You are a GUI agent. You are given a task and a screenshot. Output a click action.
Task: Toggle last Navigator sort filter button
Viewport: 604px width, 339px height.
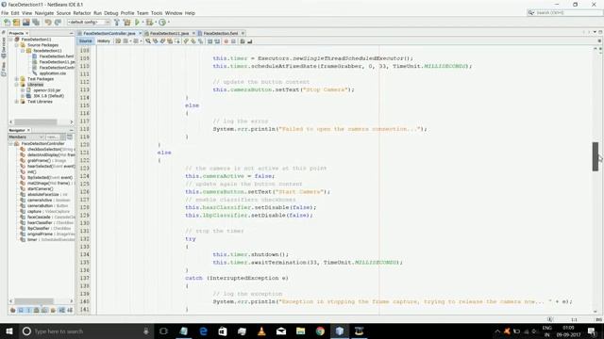pos(70,310)
